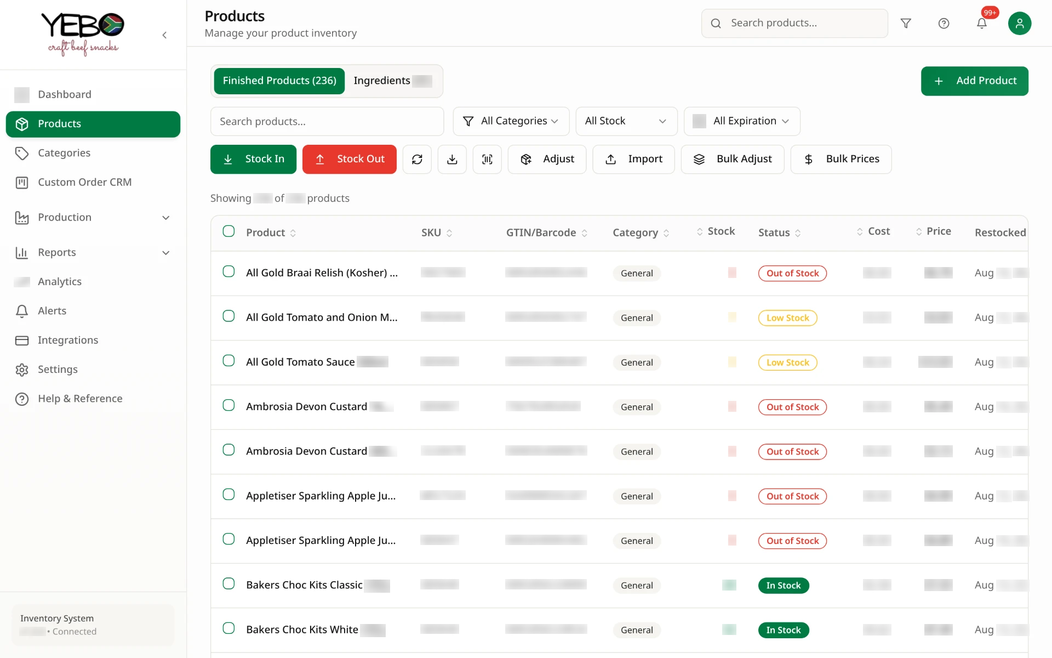Open the Products sidebar item
The height and width of the screenshot is (658, 1052).
[93, 124]
